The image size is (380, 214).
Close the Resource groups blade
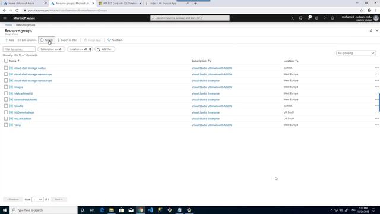pyautogui.click(x=377, y=30)
